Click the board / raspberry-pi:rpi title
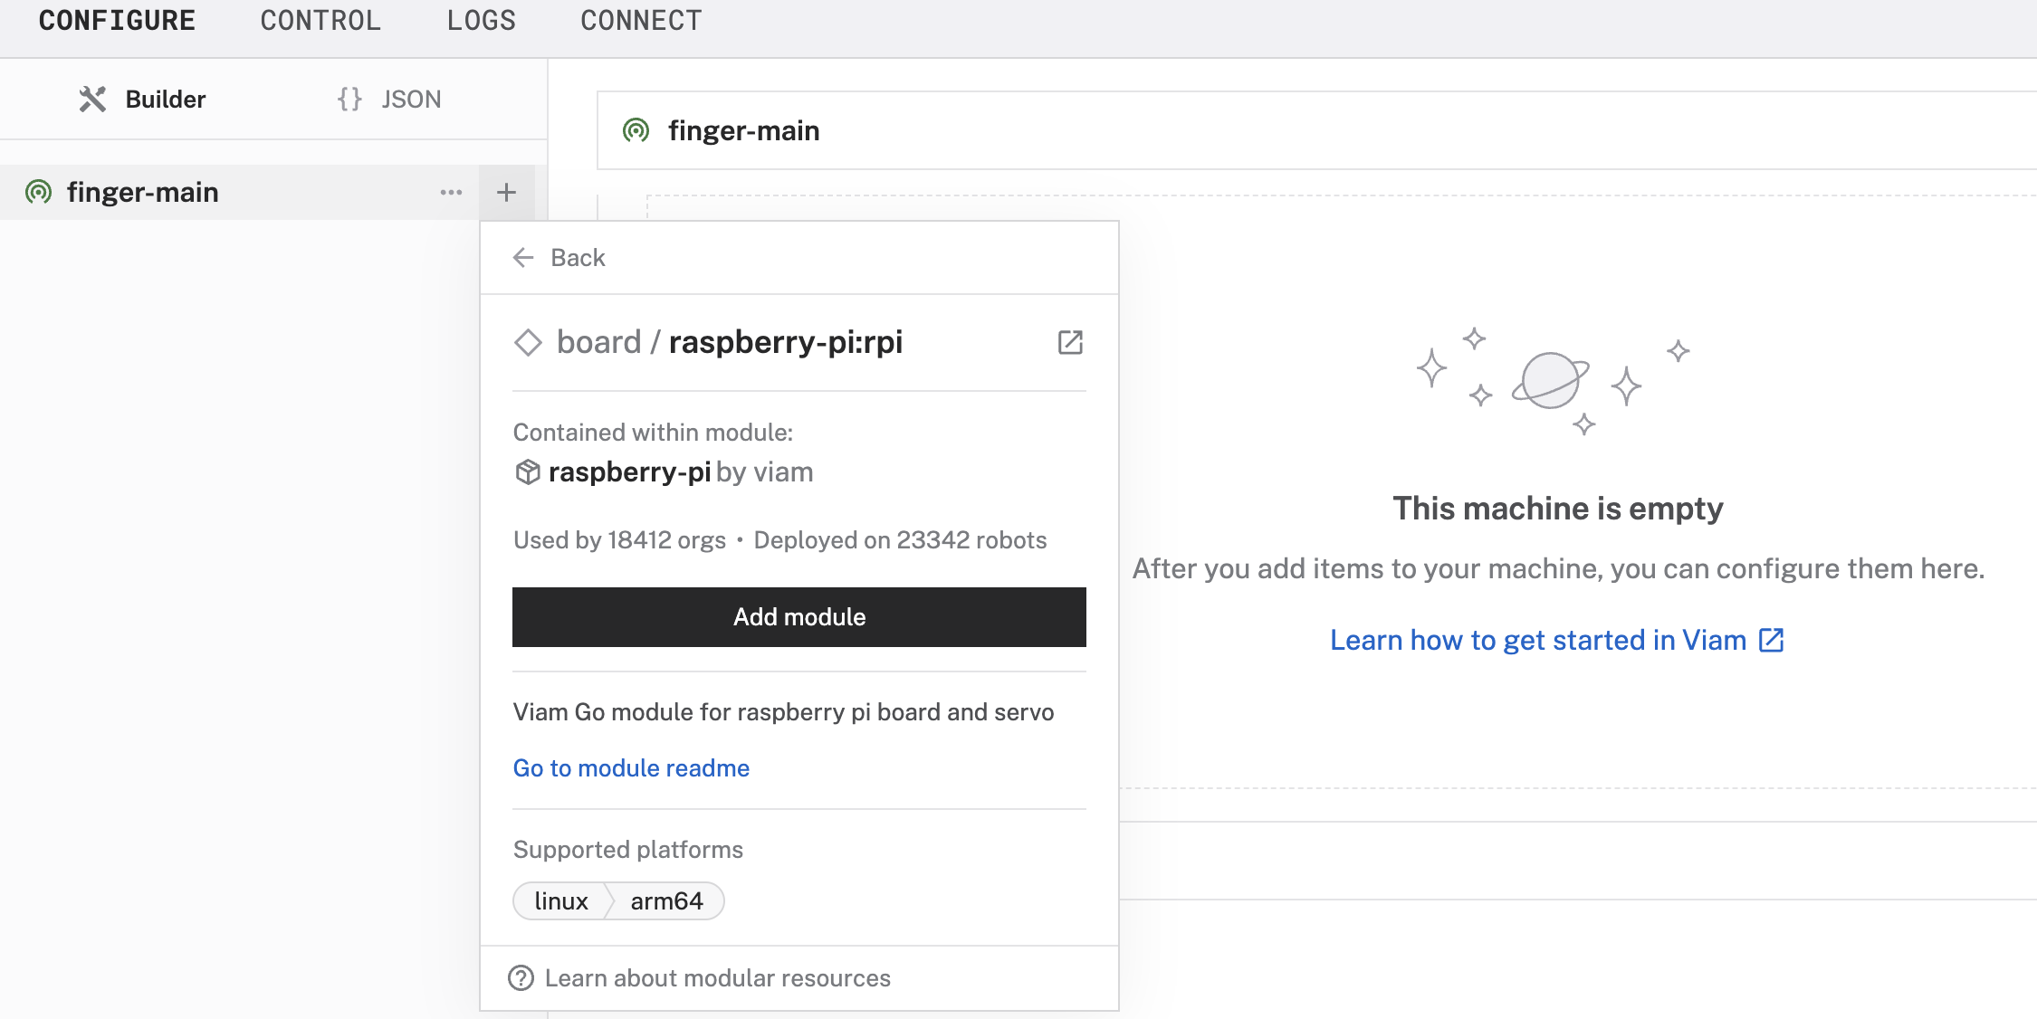This screenshot has height=1019, width=2037. coord(730,342)
